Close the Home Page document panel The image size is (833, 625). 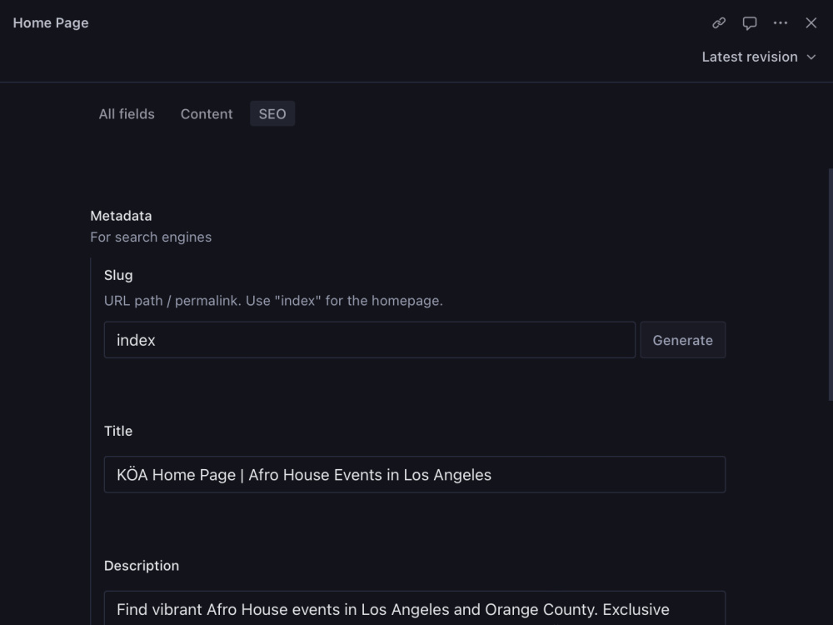pyautogui.click(x=811, y=22)
